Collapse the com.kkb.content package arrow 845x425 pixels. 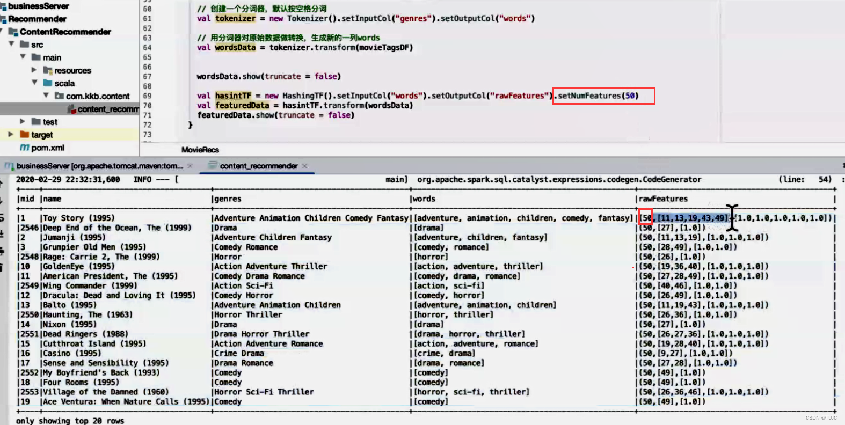46,96
